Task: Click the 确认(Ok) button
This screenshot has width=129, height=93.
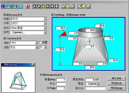Action: point(116,78)
